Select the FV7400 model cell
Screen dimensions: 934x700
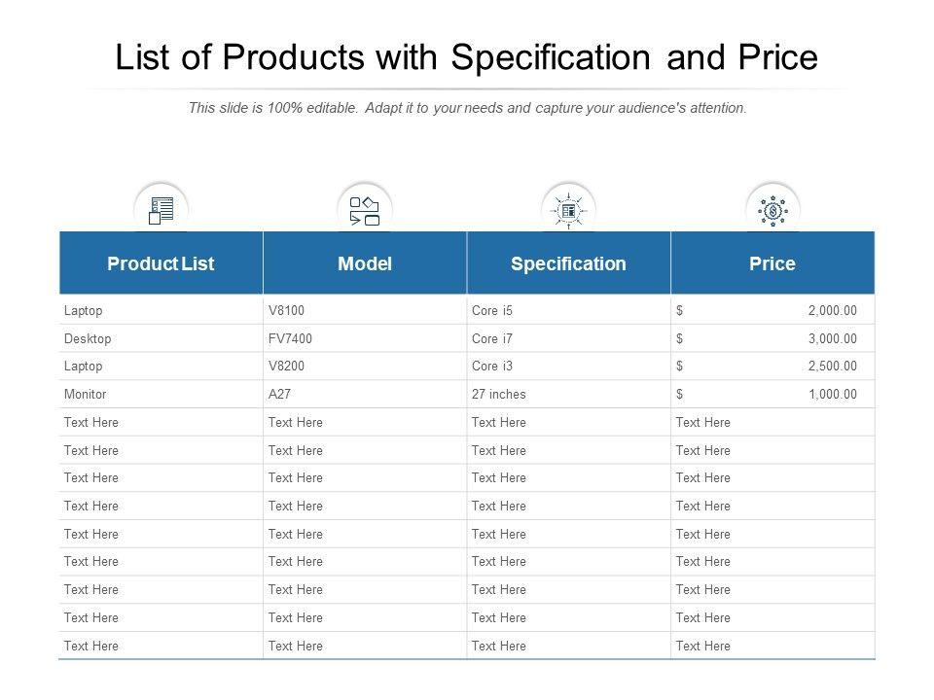point(289,339)
